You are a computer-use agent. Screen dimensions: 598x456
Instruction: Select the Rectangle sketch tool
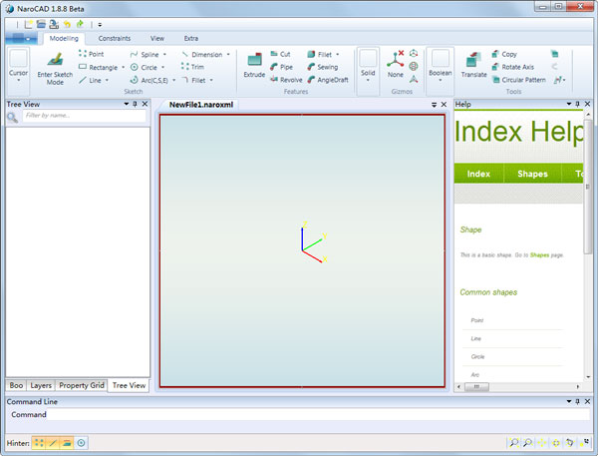[x=99, y=67]
